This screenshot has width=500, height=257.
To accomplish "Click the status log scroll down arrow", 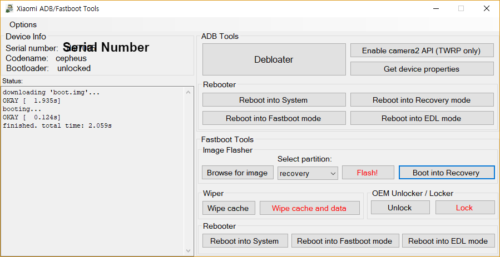I will pyautogui.click(x=188, y=250).
